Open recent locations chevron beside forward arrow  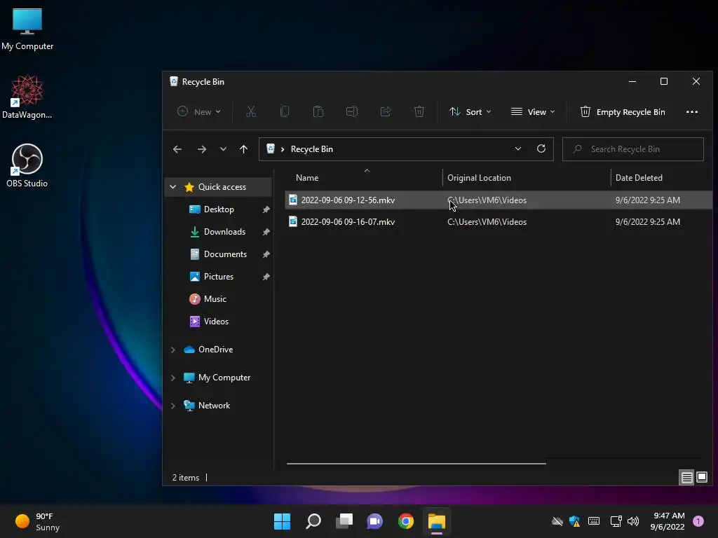(x=223, y=149)
